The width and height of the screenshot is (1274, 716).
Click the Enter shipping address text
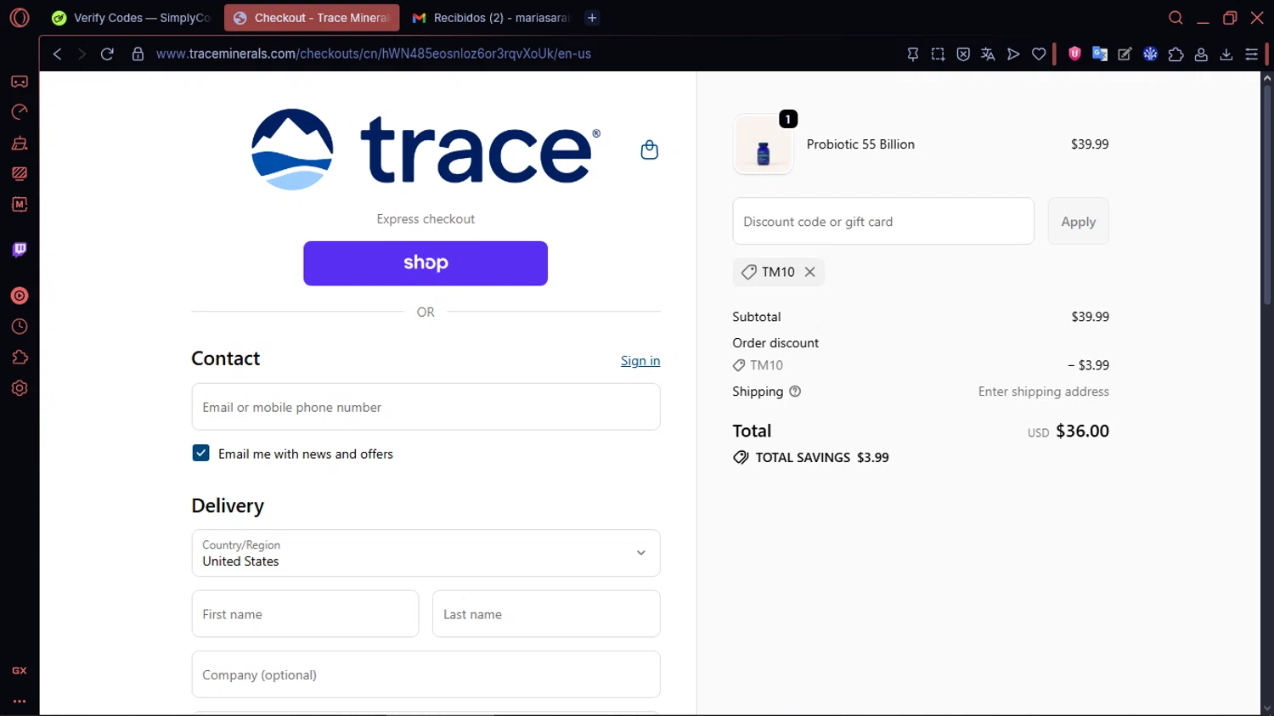pyautogui.click(x=1043, y=392)
